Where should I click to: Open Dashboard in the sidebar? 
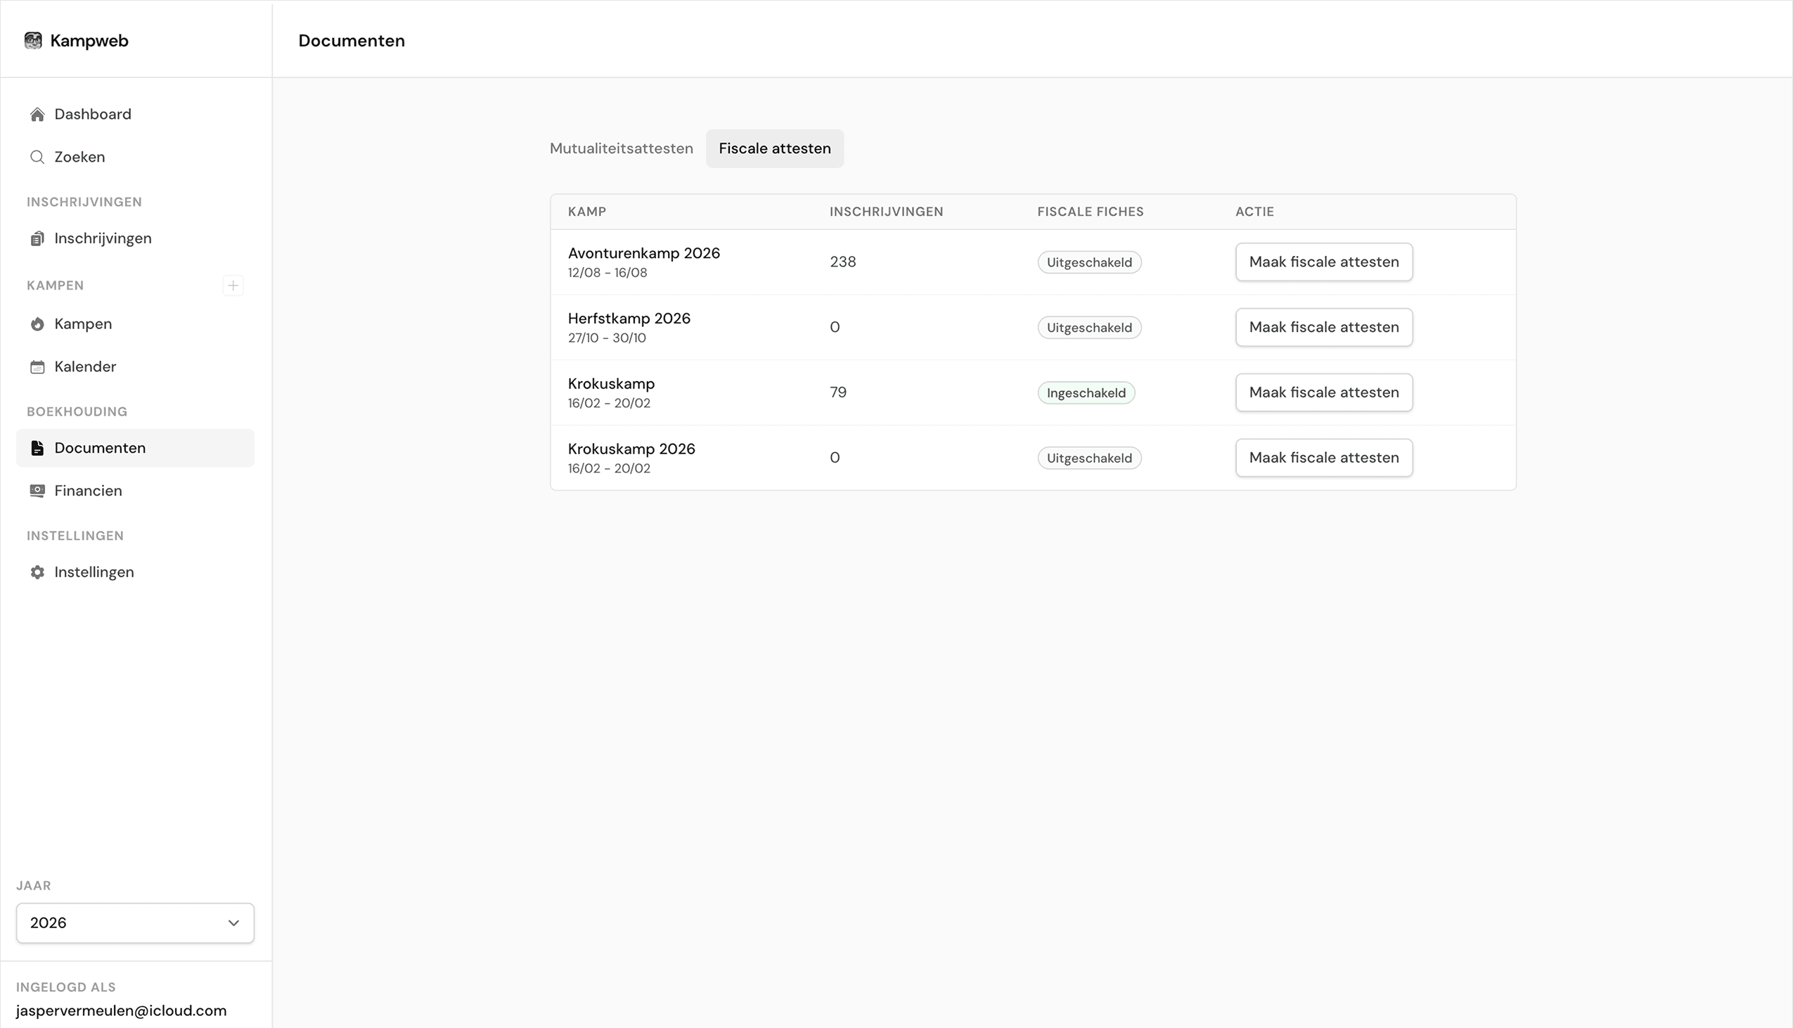click(135, 115)
